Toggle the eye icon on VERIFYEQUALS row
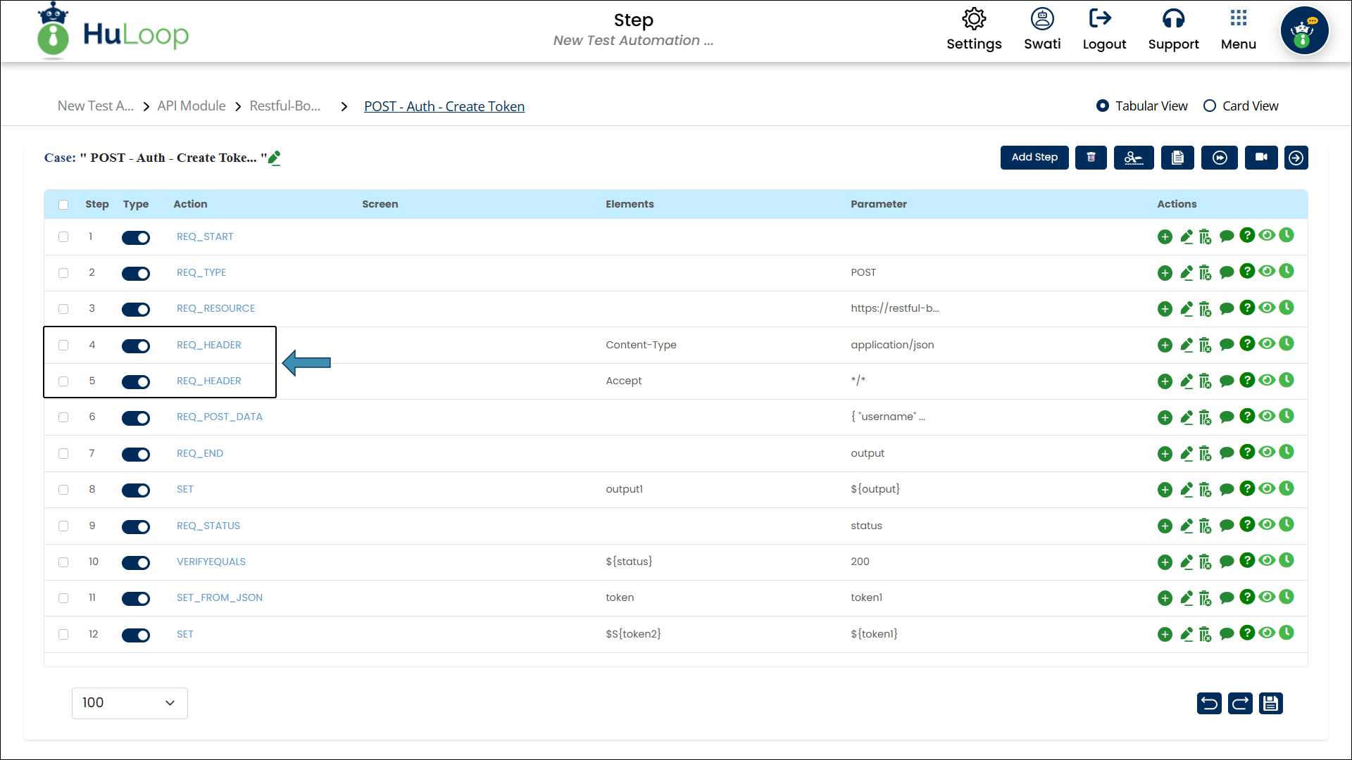 [x=1267, y=561]
